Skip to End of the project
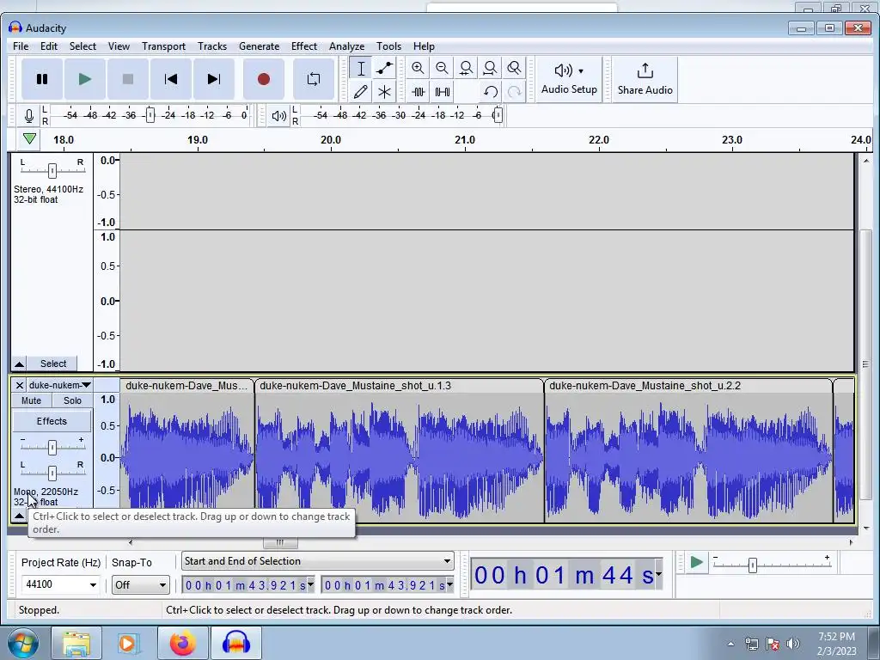 pyautogui.click(x=214, y=79)
